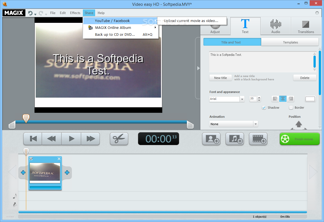Collapse the side panel with arrow handle
Image resolution: width=324 pixels, height=222 pixels.
point(198,68)
